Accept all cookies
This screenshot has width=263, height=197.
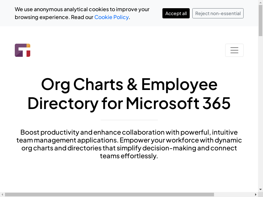(176, 13)
